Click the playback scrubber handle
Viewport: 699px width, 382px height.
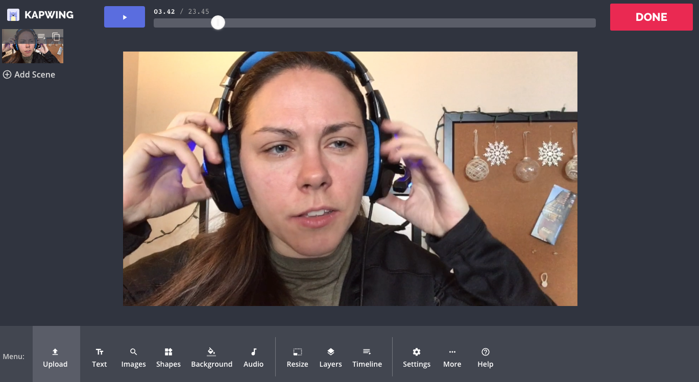coord(218,23)
